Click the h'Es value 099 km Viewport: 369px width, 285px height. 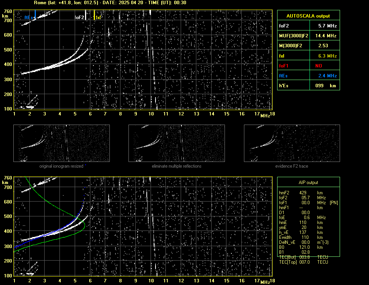click(326, 86)
